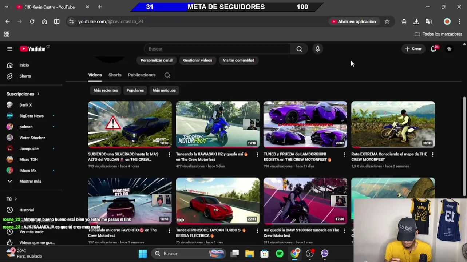
Task: Open iManu Mx subscription
Action: click(28, 170)
